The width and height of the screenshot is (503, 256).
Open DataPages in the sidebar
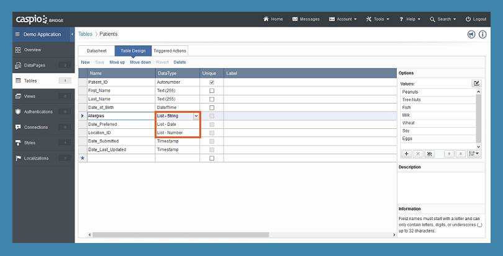[43, 65]
